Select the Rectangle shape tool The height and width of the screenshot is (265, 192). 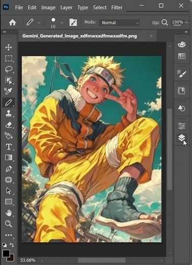(x=9, y=202)
